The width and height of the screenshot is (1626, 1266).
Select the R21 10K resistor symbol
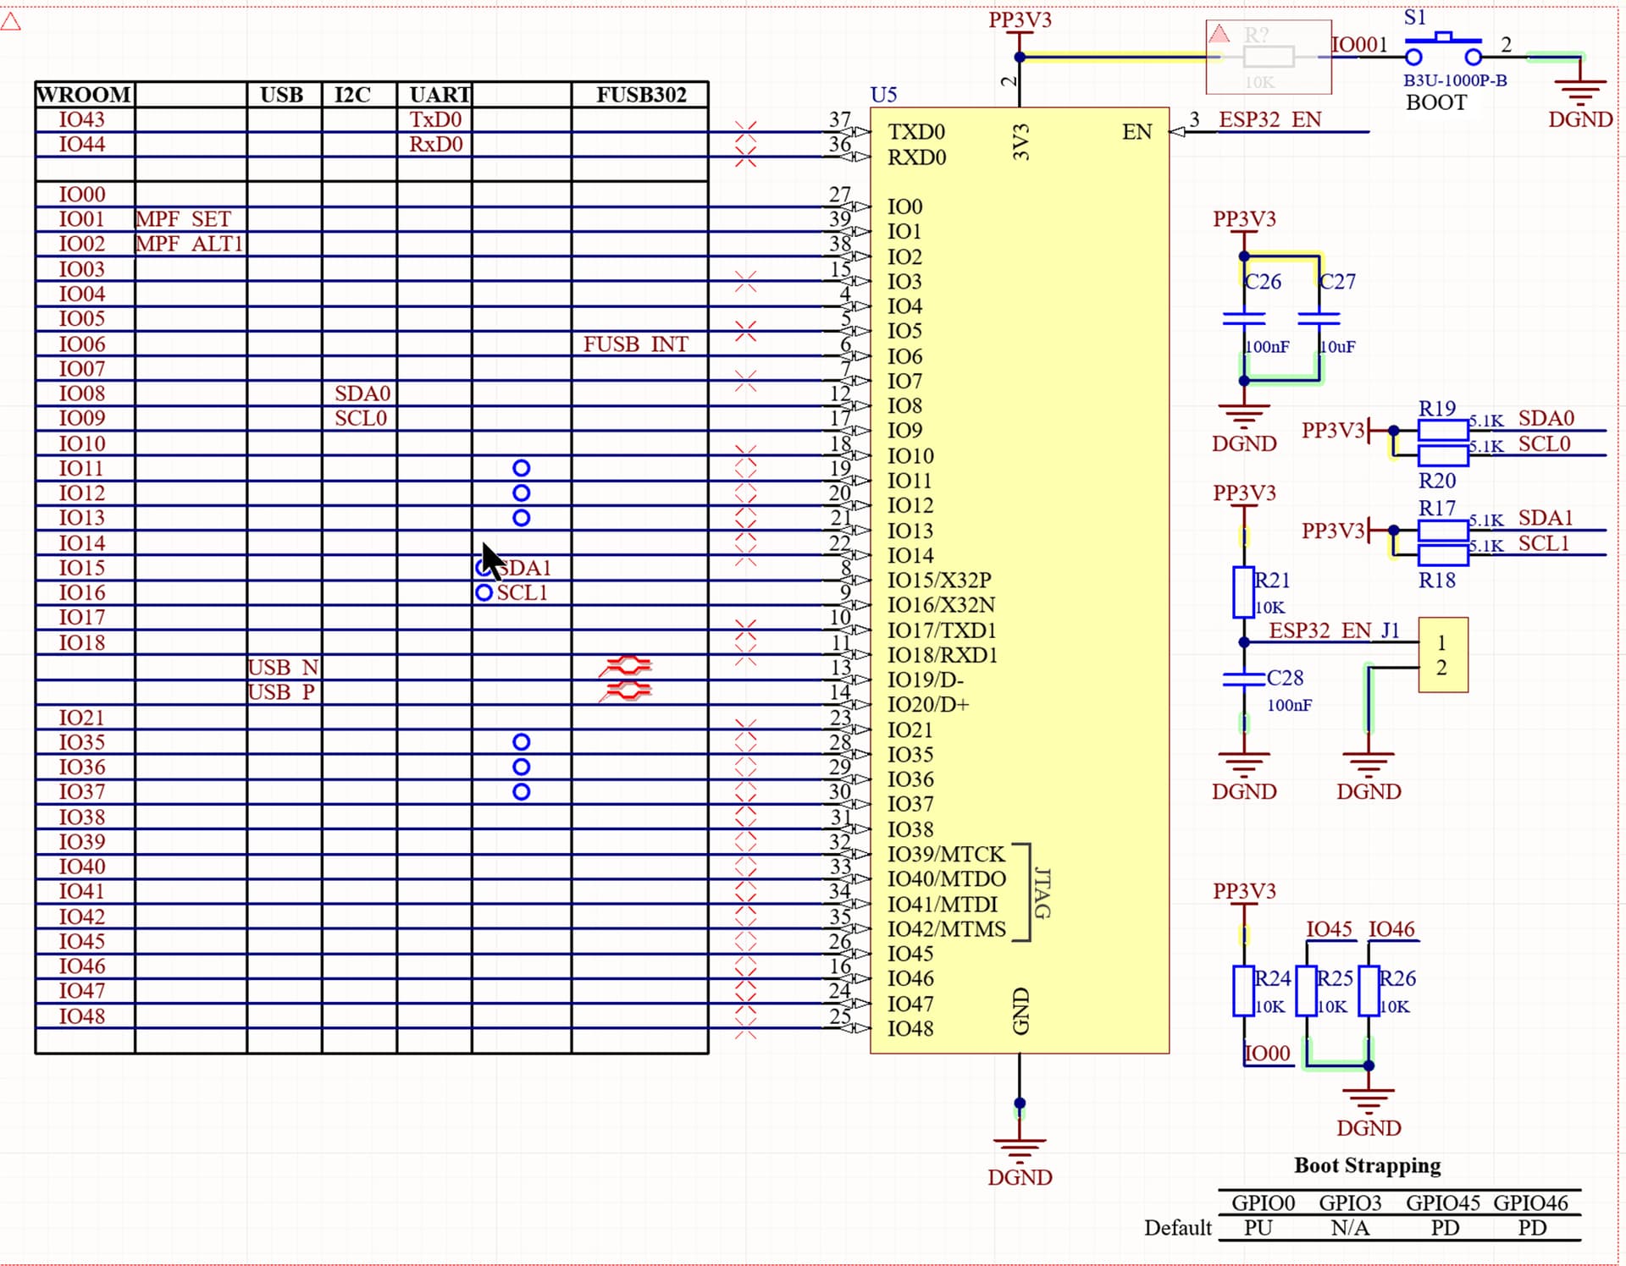pyautogui.click(x=1243, y=592)
